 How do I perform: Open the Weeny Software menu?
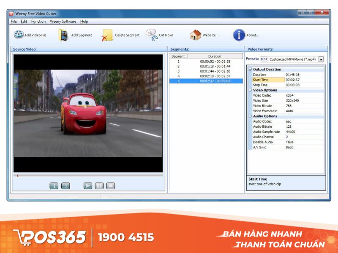click(x=63, y=22)
